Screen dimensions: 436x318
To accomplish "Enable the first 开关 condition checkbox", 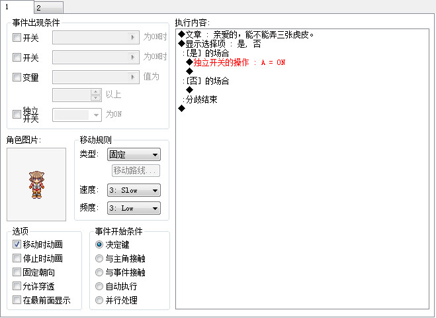I will [17, 38].
